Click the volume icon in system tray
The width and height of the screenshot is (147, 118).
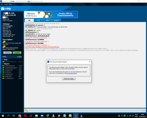[133, 116]
